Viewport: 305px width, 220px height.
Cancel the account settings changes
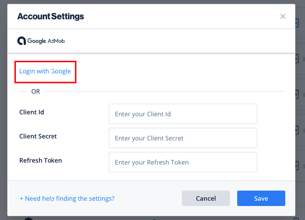pos(206,198)
